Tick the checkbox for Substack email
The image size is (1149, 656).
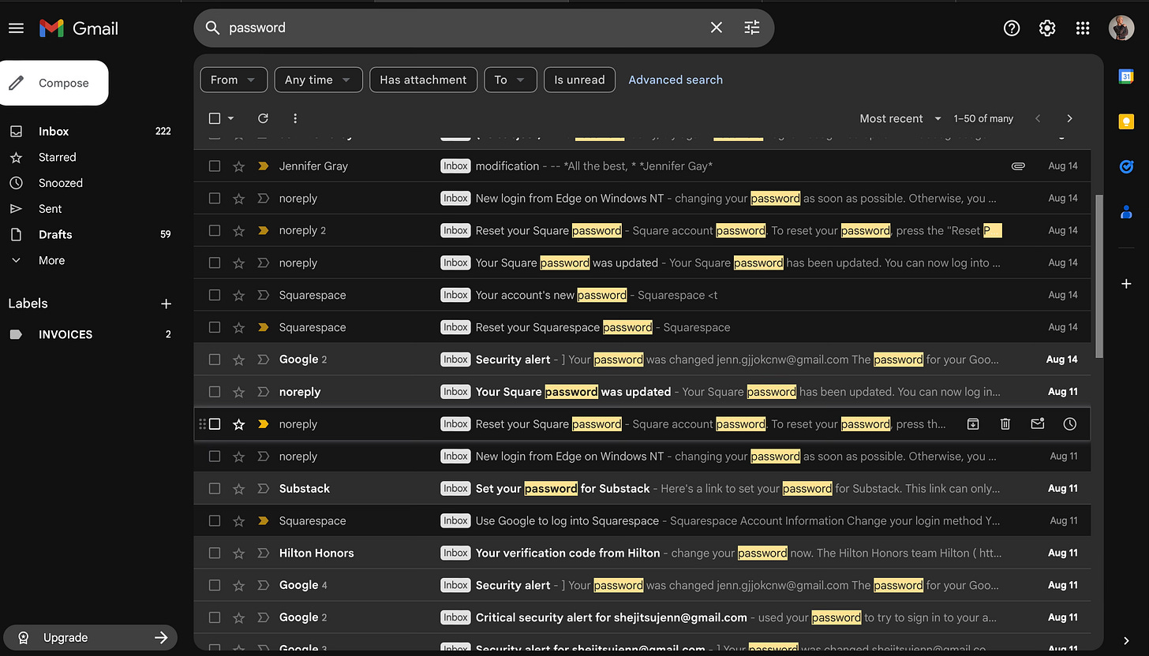(215, 489)
